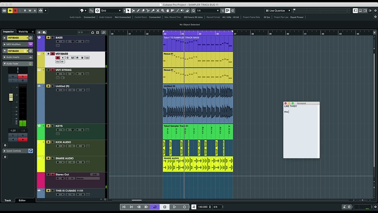Pick the Draw pencil tool

coord(138,11)
